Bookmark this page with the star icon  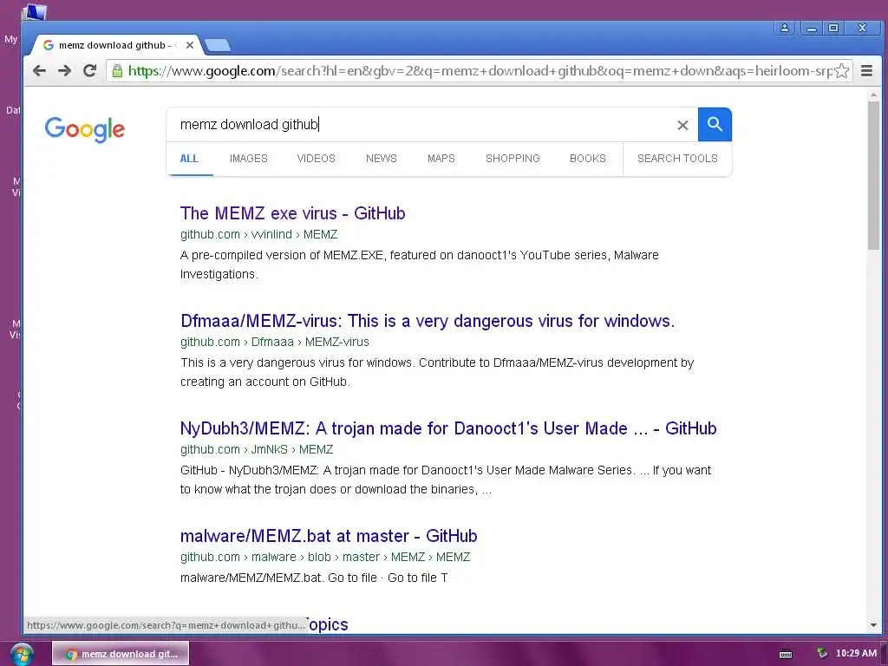click(841, 71)
